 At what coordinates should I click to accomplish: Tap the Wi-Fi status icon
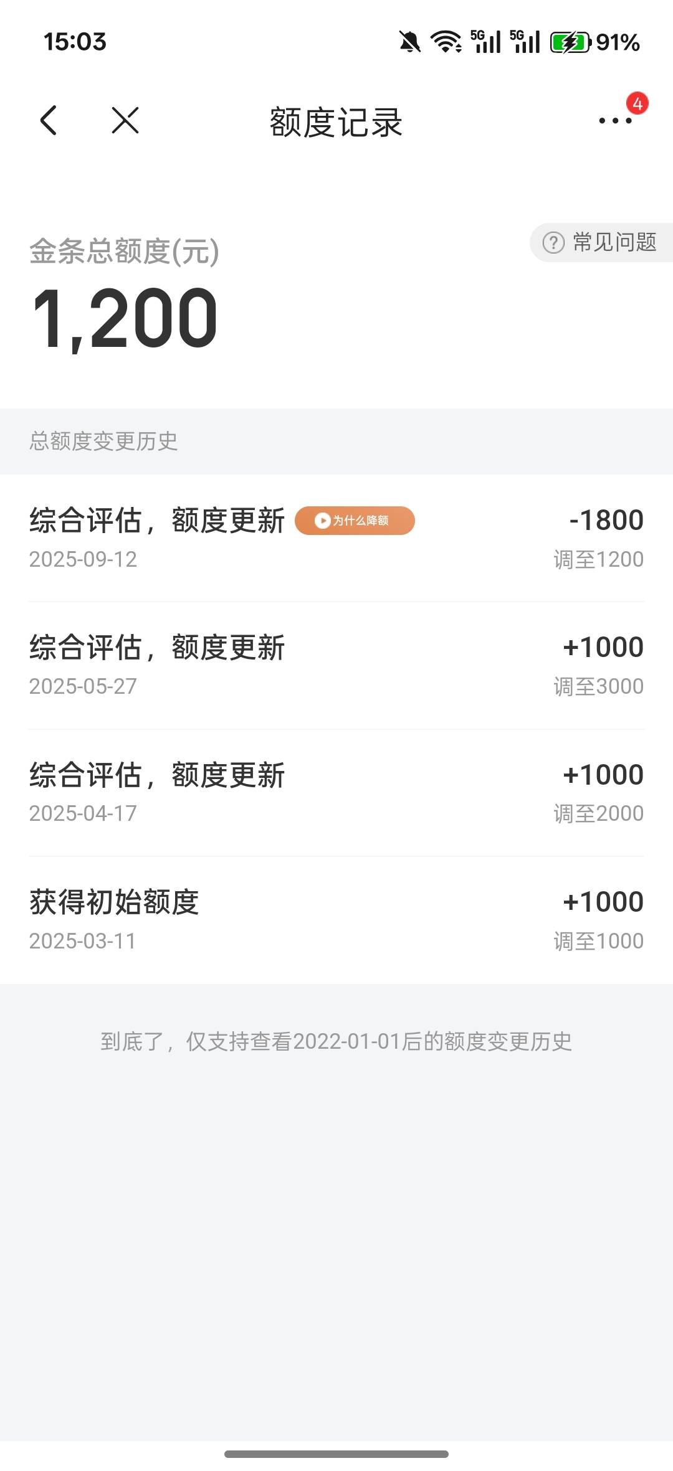(x=446, y=42)
